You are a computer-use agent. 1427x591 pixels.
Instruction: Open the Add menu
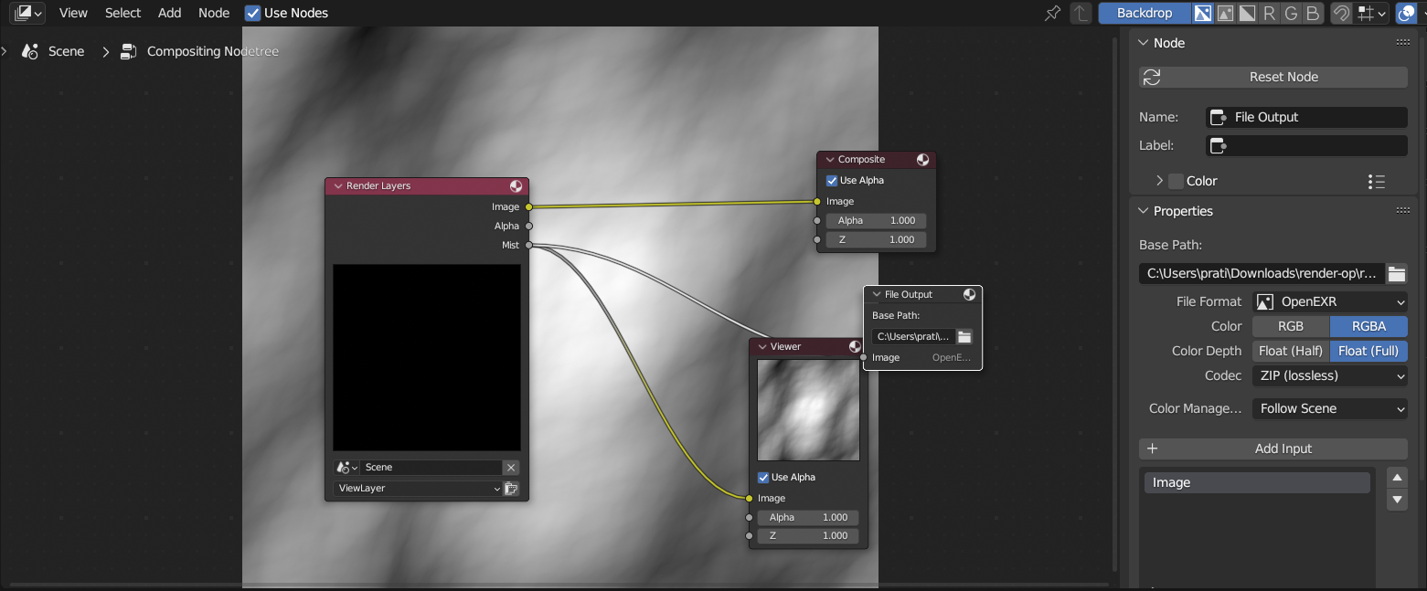pos(169,13)
